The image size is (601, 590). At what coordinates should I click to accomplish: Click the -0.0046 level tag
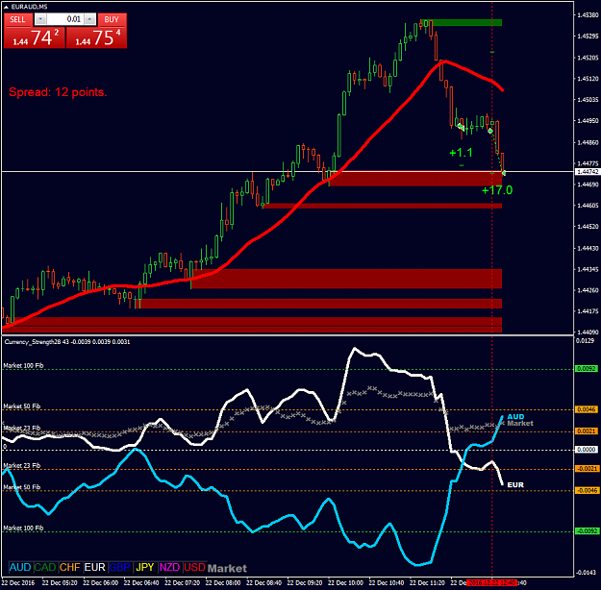click(587, 490)
